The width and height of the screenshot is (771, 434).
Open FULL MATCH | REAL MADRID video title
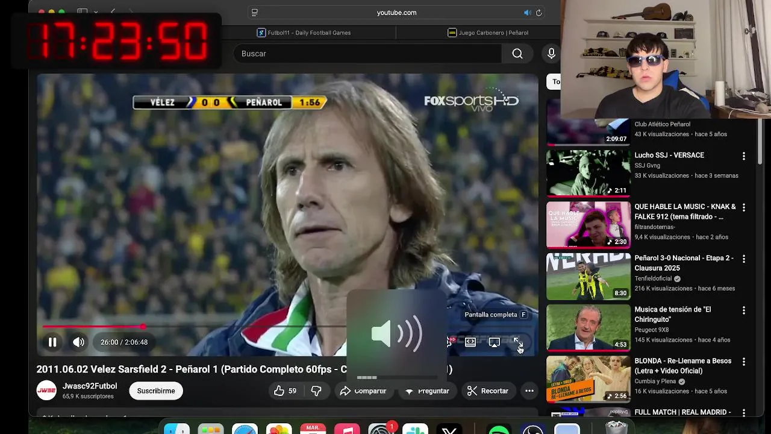682,412
